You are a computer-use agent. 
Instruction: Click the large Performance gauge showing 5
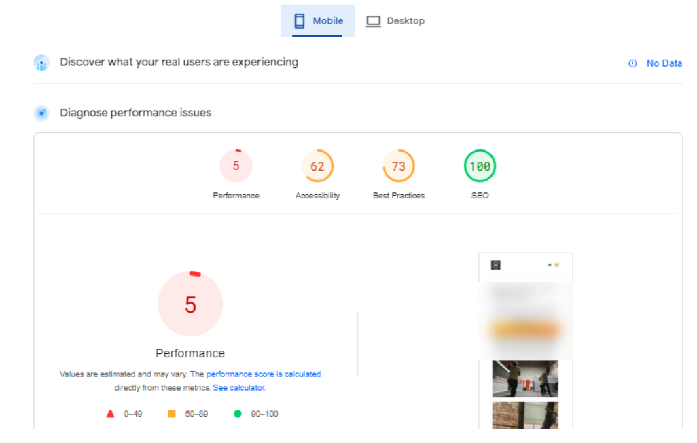click(190, 304)
